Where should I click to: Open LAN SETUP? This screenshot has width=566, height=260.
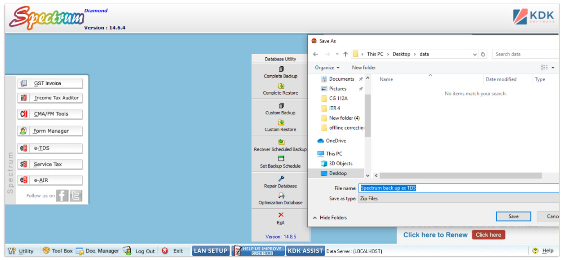211,251
